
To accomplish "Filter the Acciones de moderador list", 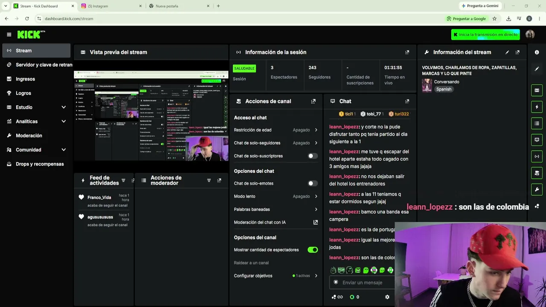I will (x=209, y=180).
